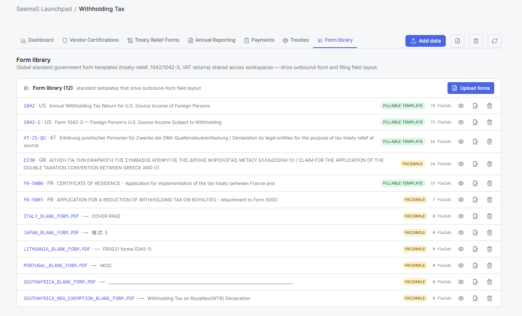Screen dimensions: 522x316
Task: Open the Annual Reporting tab
Action: [x=212, y=40]
